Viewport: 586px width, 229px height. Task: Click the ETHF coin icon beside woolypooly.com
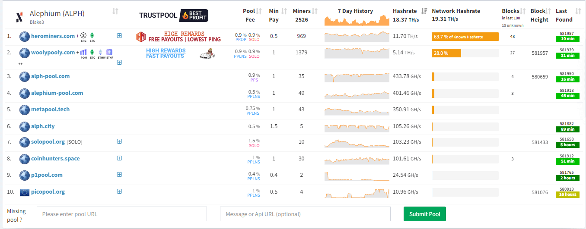pos(109,52)
